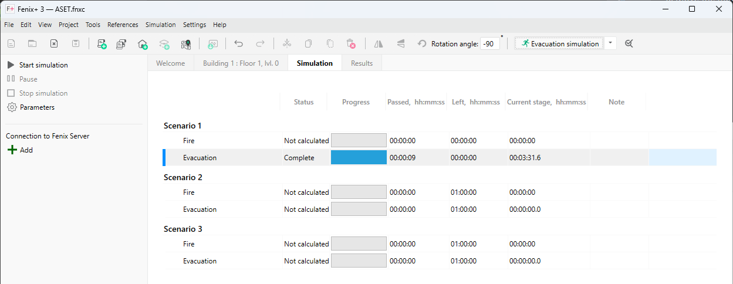Open the Edit menu

click(x=26, y=25)
